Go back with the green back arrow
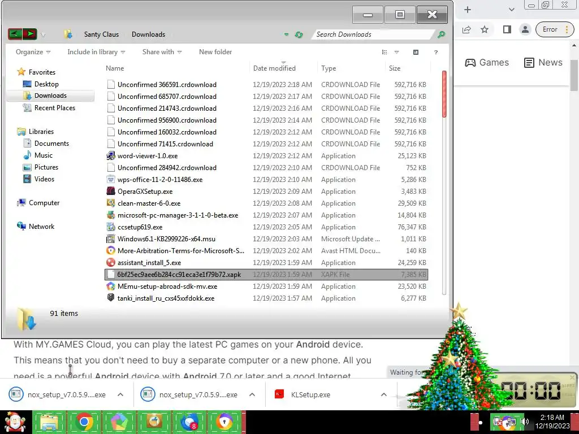 click(x=15, y=34)
